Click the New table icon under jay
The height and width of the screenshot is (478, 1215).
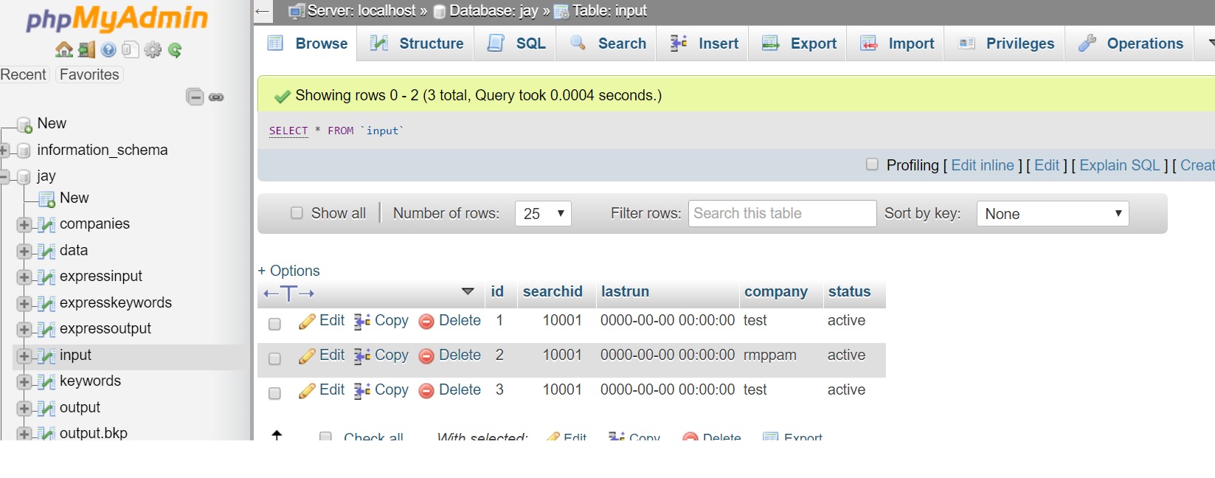(46, 199)
